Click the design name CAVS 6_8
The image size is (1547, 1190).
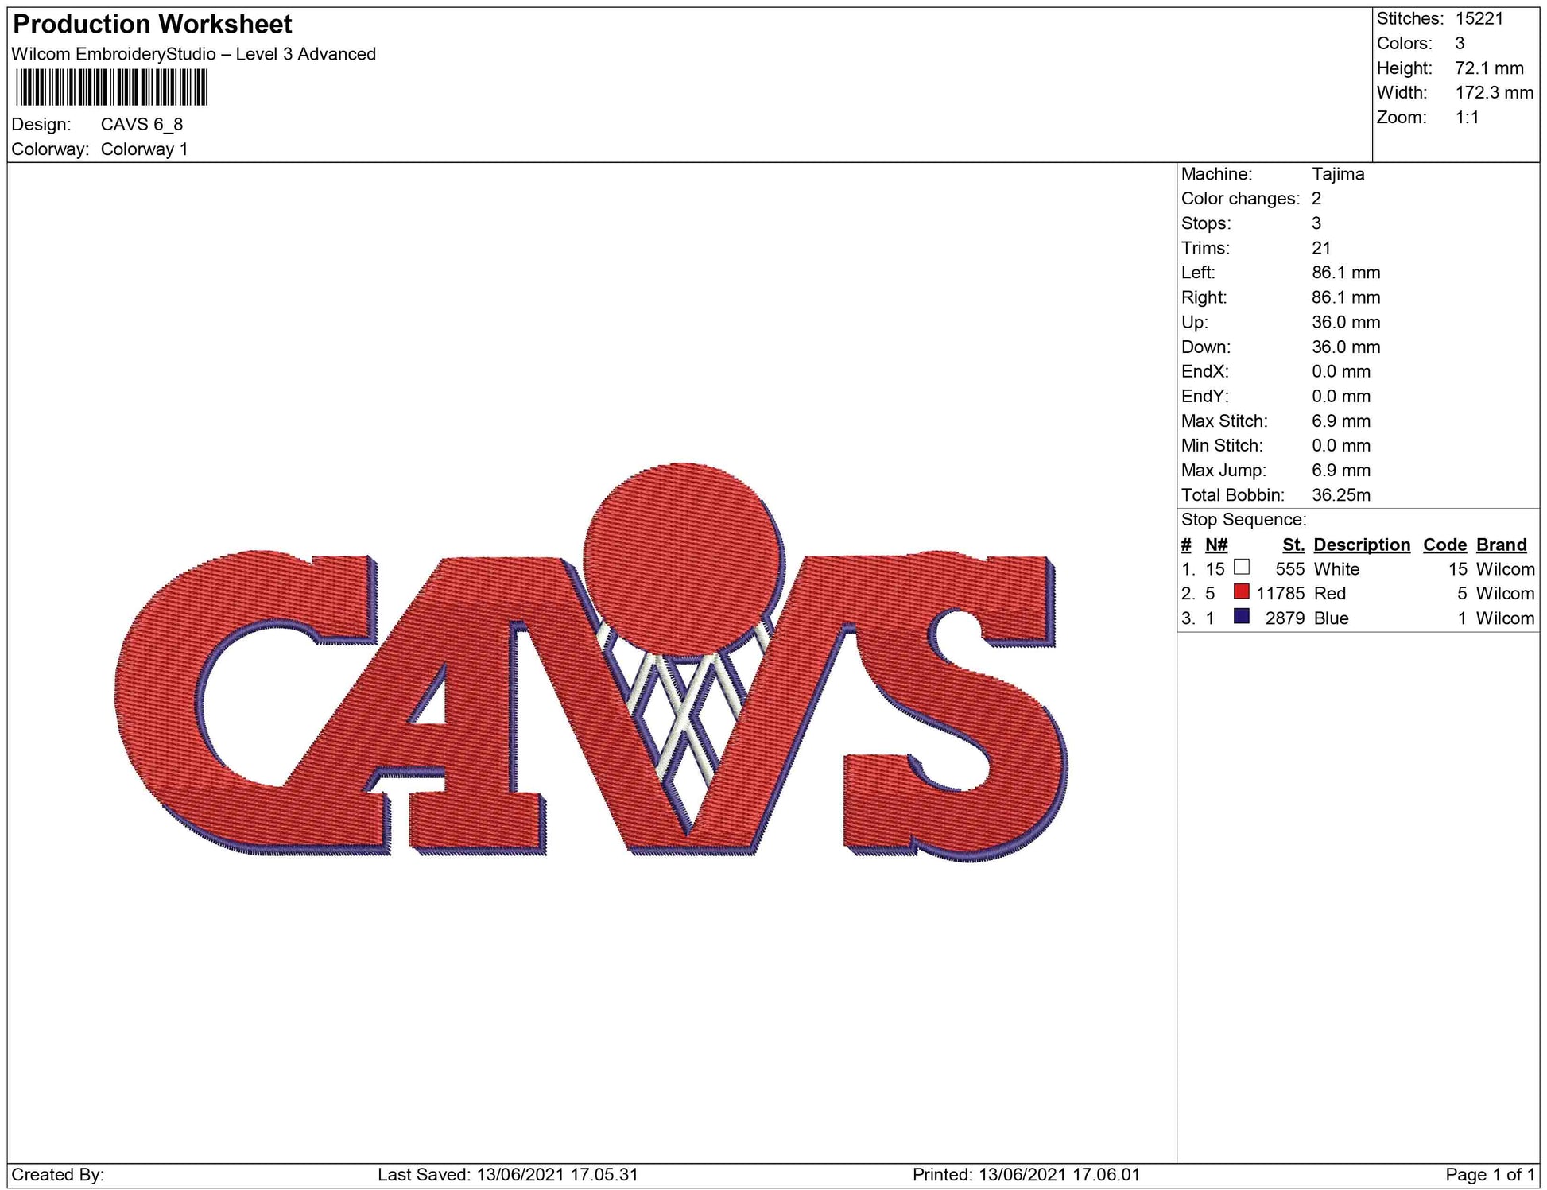point(142,125)
